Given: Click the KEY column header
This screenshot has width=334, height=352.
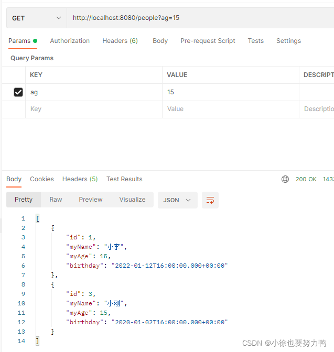Looking at the screenshot, I should tap(36, 75).
